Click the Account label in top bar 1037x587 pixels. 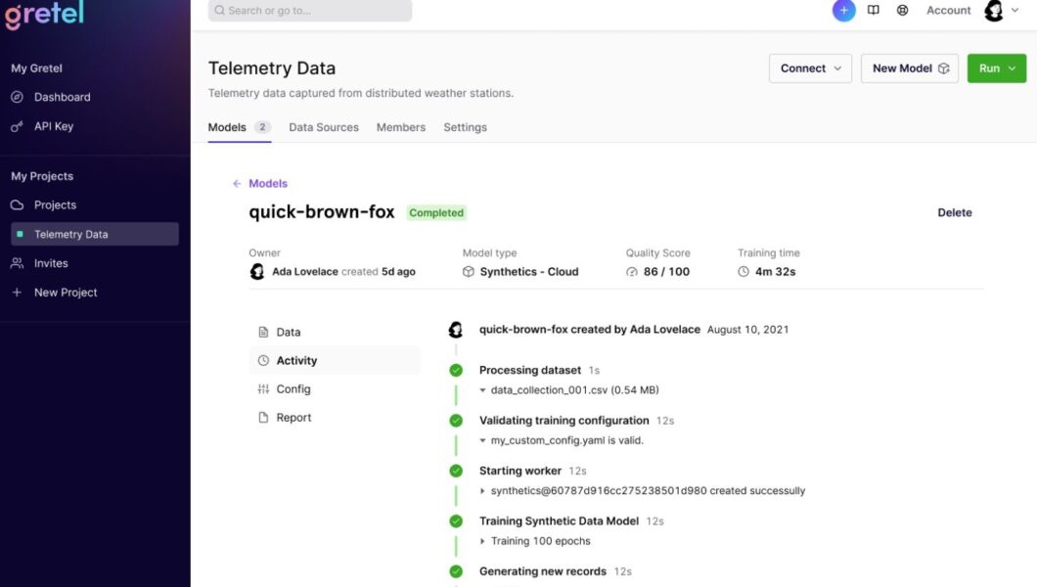tap(948, 11)
